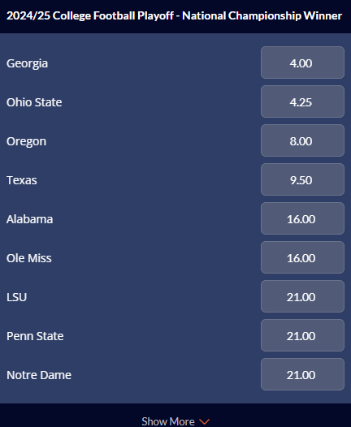Viewport: 351px width, 427px height.
Task: Click the Penn State team name
Action: coord(35,336)
